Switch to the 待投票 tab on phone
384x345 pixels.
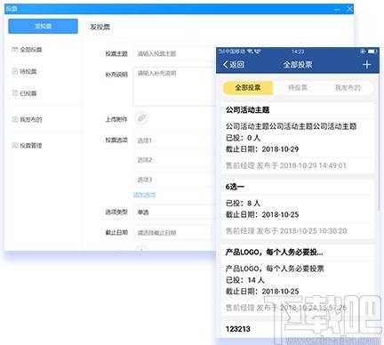coord(298,88)
